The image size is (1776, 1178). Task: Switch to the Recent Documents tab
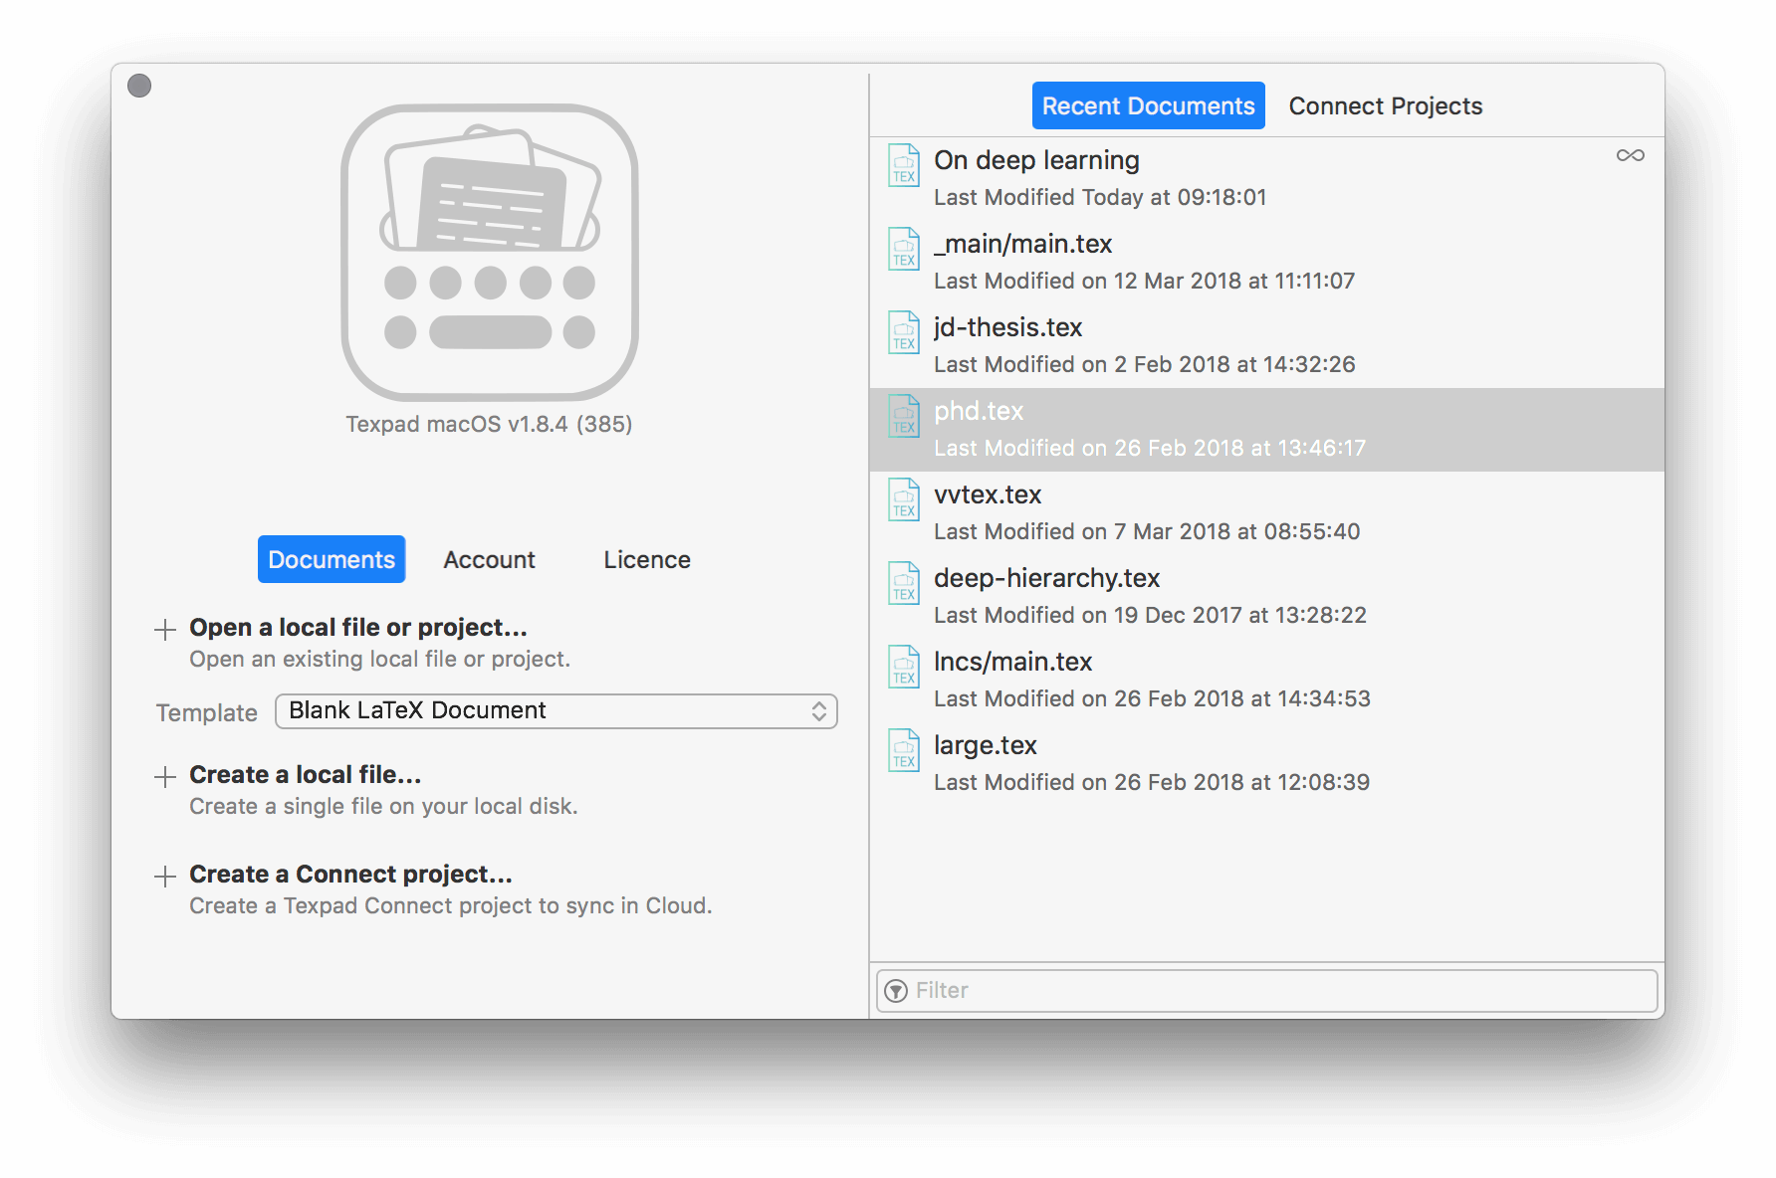coord(1148,105)
